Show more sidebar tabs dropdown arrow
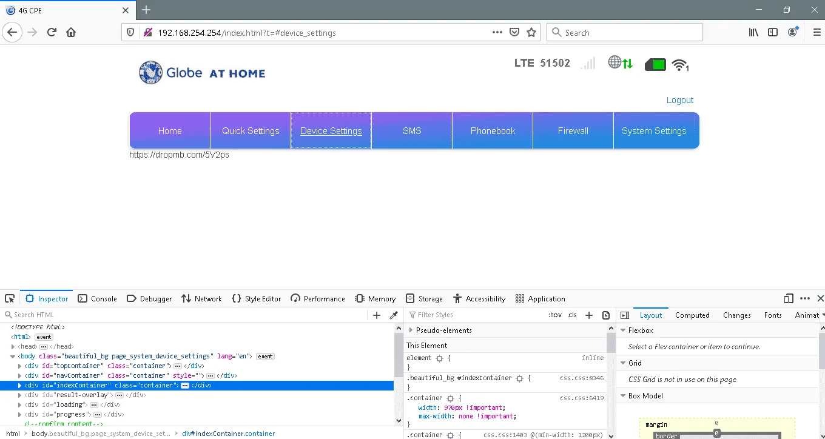825x439 pixels. pos(822,315)
